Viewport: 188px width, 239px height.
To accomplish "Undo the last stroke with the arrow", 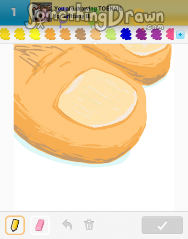I will pyautogui.click(x=67, y=225).
